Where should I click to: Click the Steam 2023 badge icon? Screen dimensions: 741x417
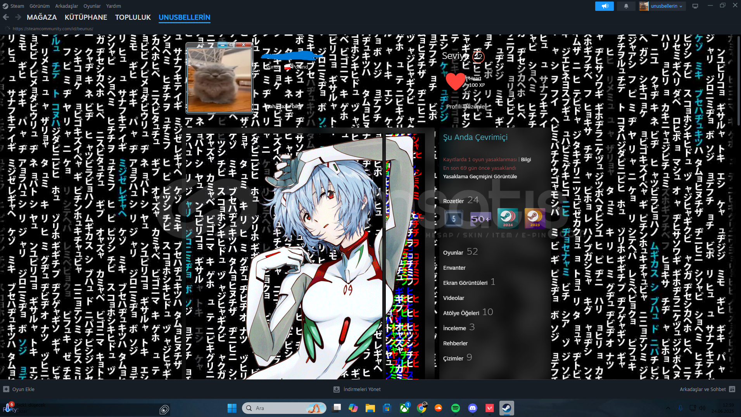click(x=535, y=219)
